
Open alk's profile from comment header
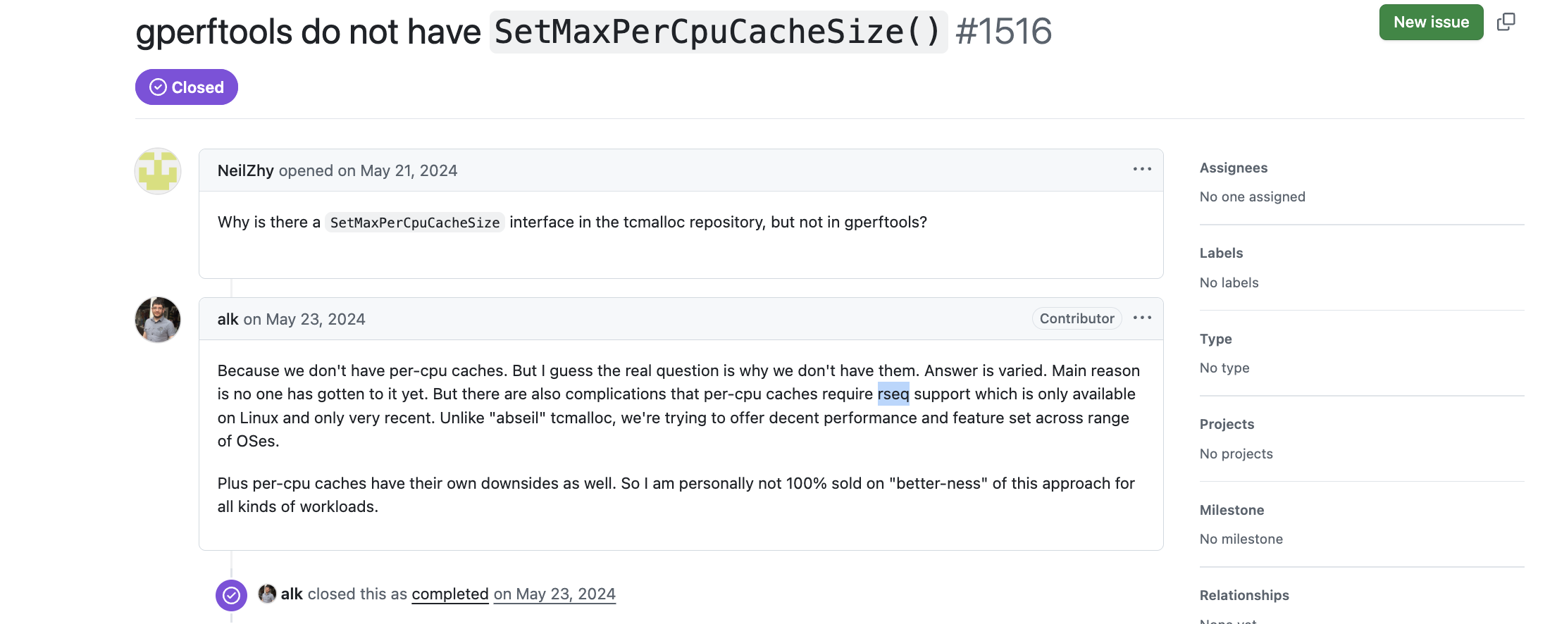pyautogui.click(x=228, y=319)
